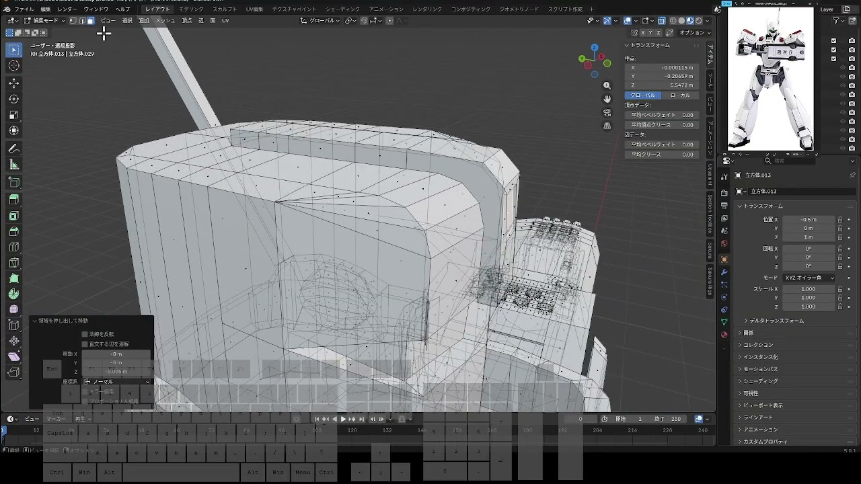Select the Rotate tool
The image size is (861, 484).
[13, 99]
